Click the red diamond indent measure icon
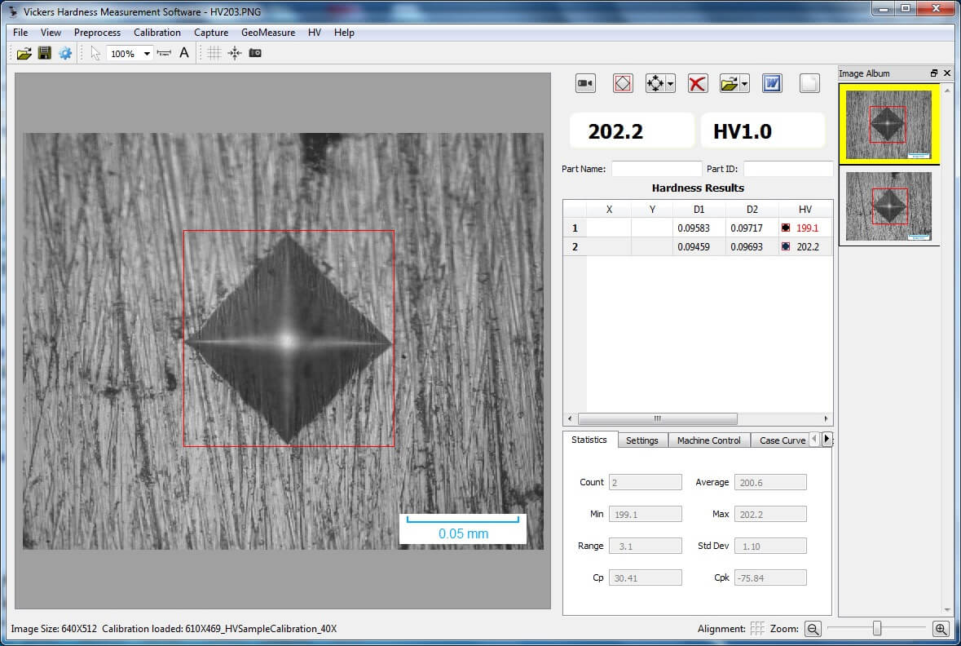This screenshot has width=961, height=646. 623,83
